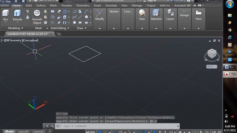
Task: Open the Box tool dropdown arrow
Action: [x=6, y=22]
